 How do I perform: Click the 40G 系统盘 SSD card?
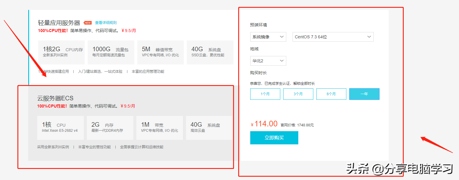(x=210, y=52)
